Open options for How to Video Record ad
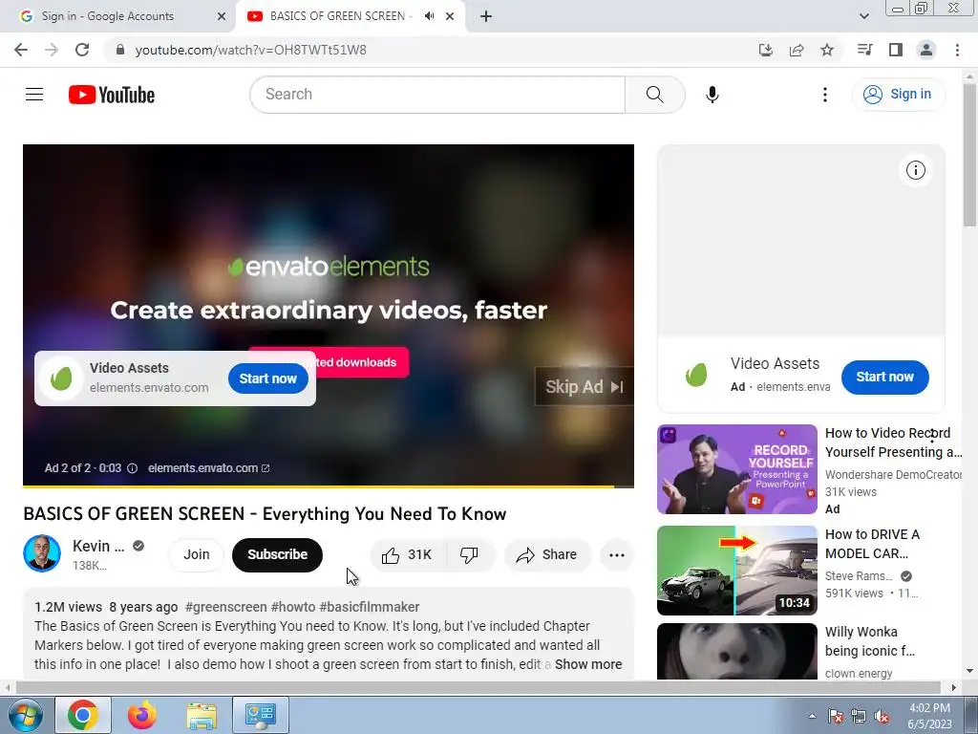 932,437
